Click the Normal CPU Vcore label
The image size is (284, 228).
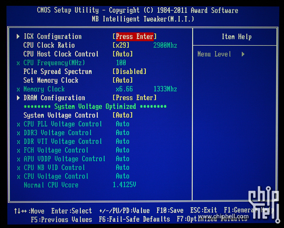[51, 185]
